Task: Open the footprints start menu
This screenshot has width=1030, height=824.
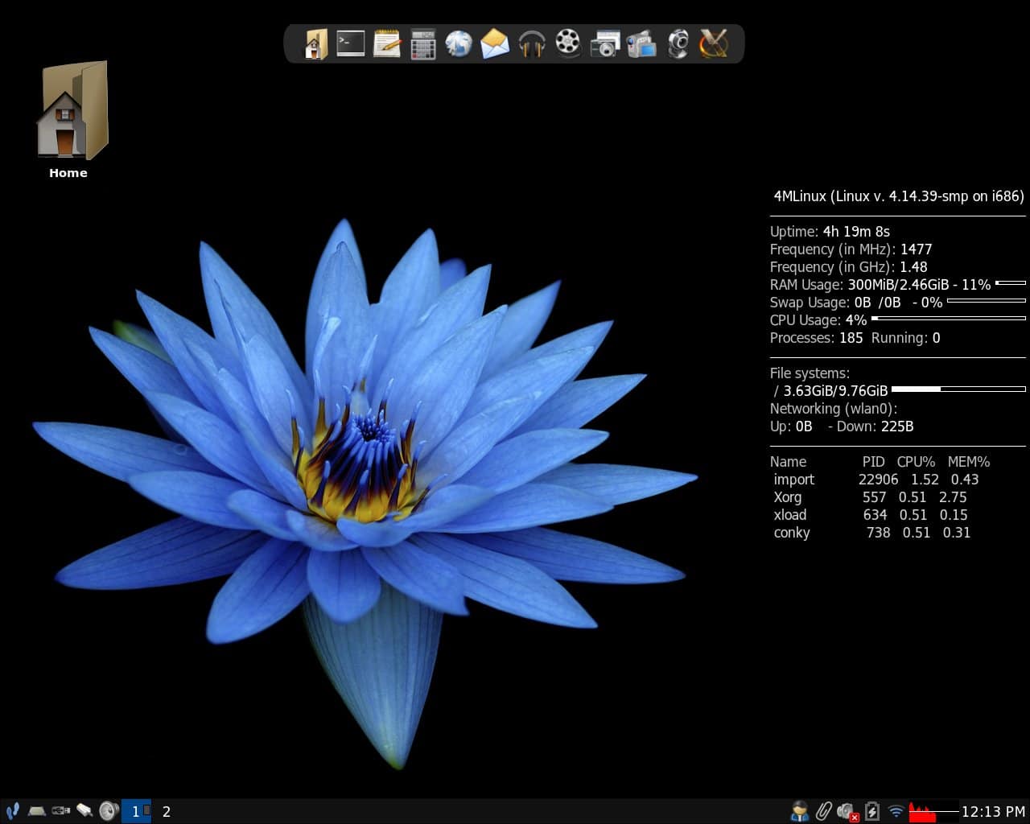Action: pyautogui.click(x=12, y=811)
